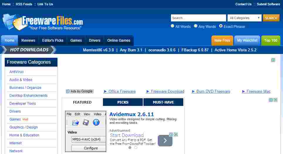This screenshot has width=283, height=154.
Task: Click the FreewareFiles.com logo
Action: pyautogui.click(x=43, y=22)
